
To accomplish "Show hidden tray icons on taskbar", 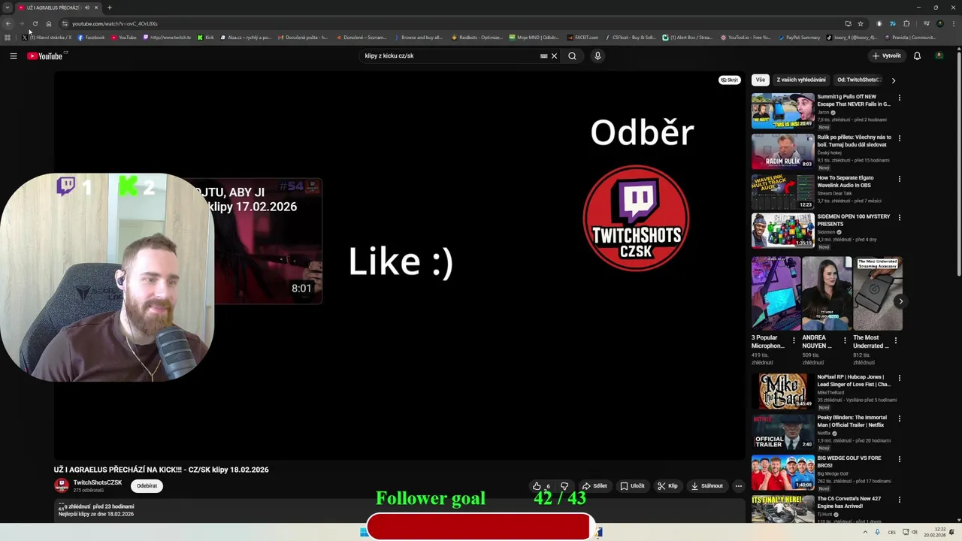I will (x=866, y=532).
